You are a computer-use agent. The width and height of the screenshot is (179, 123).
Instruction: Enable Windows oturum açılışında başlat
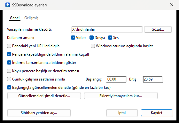pos(93,46)
